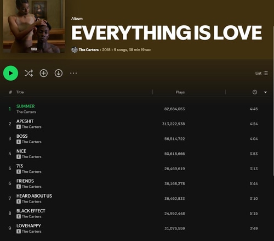Select the HEARD ABOUT US track
The width and height of the screenshot is (274, 241).
[34, 196]
